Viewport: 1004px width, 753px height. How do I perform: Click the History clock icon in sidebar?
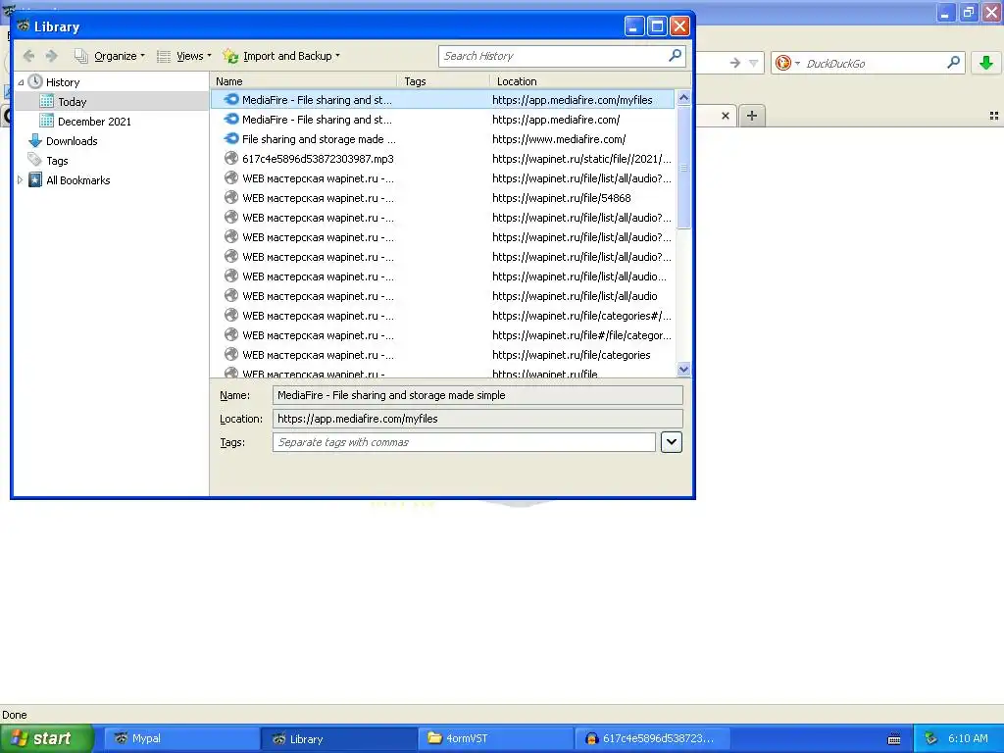pyautogui.click(x=35, y=81)
